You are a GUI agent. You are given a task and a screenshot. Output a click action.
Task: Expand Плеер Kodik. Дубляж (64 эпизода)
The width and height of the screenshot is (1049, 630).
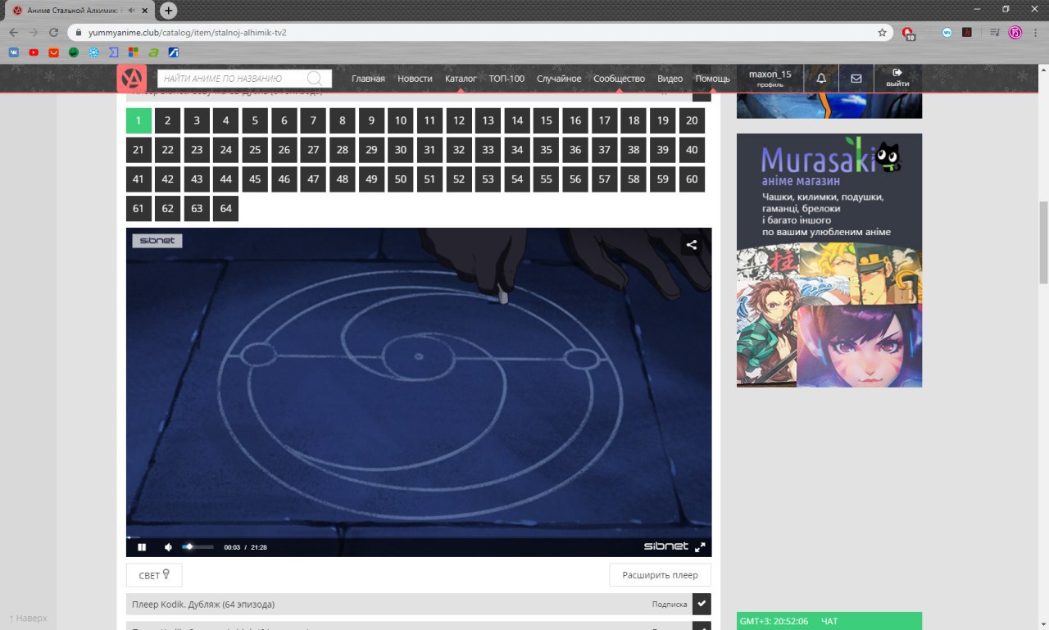point(409,604)
